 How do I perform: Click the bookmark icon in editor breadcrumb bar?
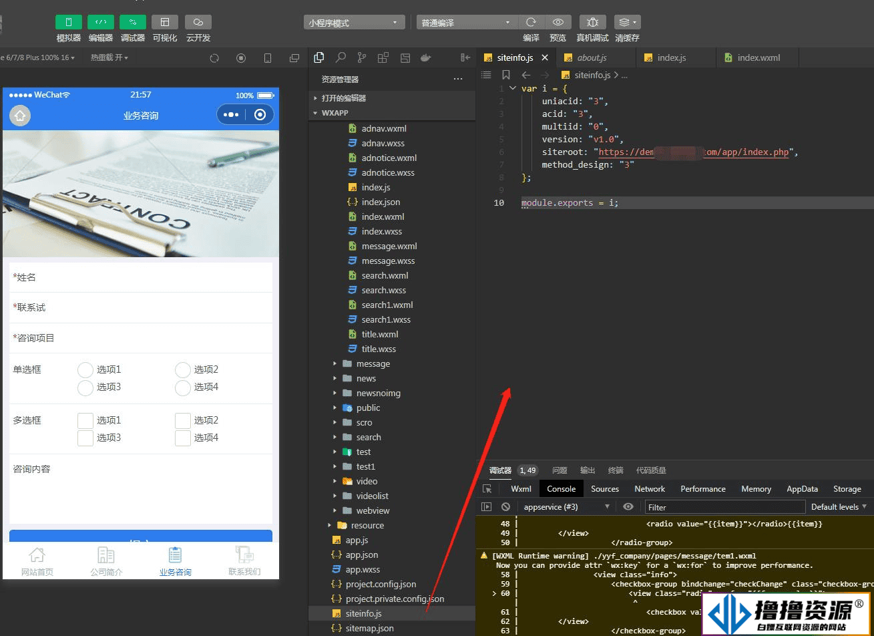pos(506,75)
